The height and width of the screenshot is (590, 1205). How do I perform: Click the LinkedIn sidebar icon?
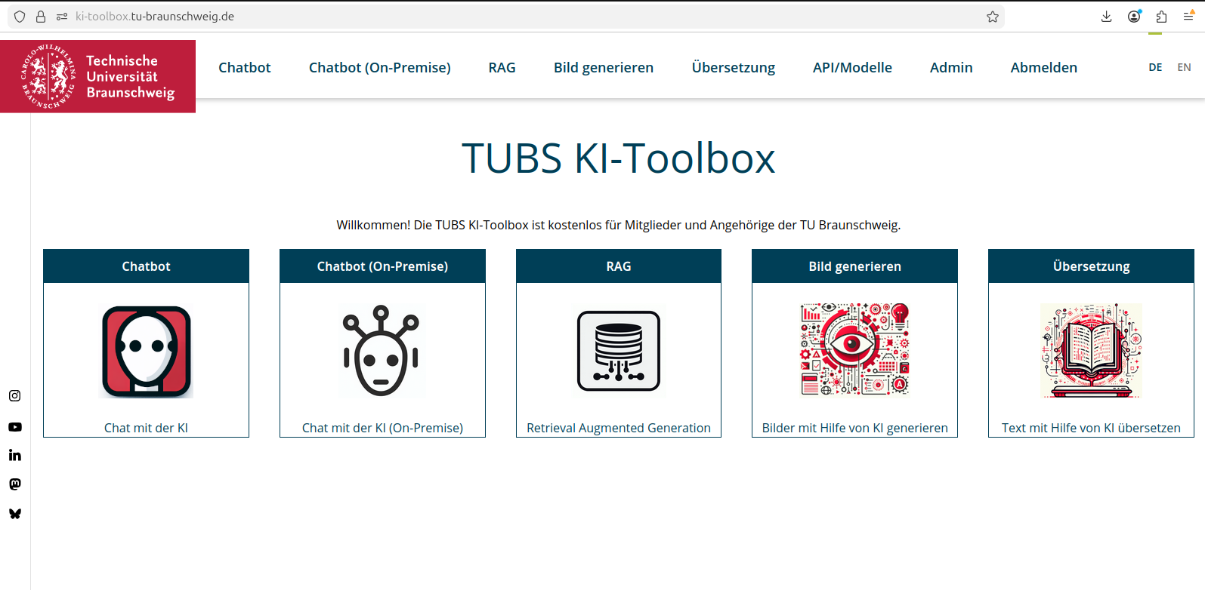pos(14,455)
